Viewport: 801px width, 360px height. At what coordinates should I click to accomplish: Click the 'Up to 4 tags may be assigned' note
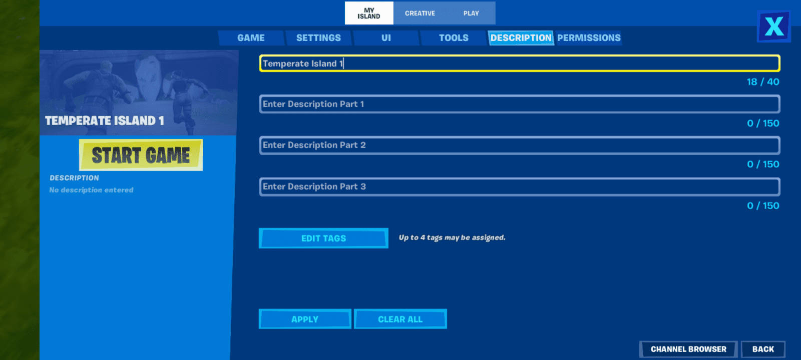(452, 237)
